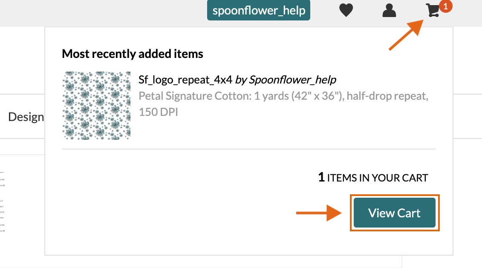The width and height of the screenshot is (482, 268).
Task: Visit designer link by Spoonflower_help
Action: click(x=286, y=80)
